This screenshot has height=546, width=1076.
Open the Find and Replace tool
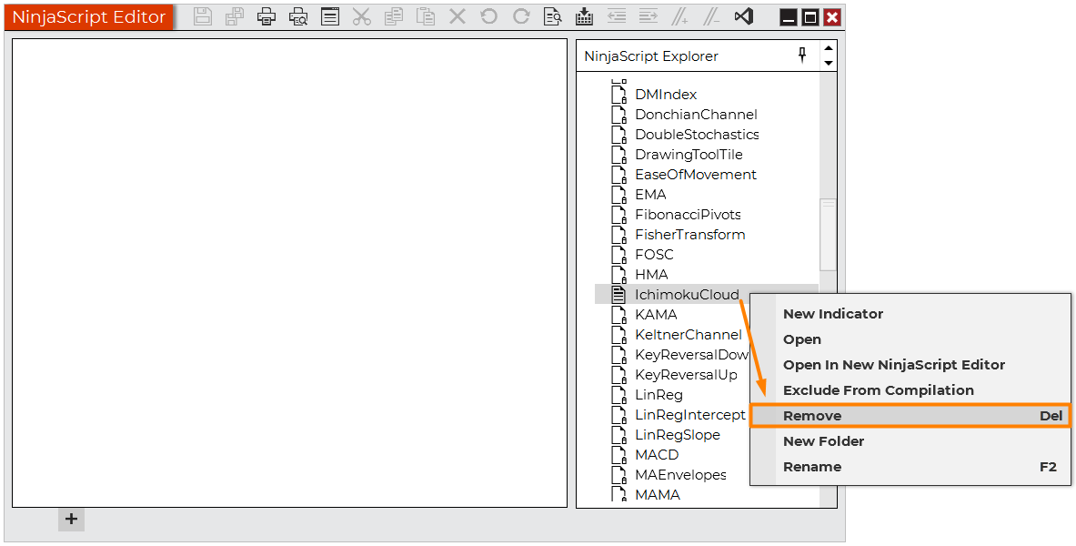pos(552,16)
